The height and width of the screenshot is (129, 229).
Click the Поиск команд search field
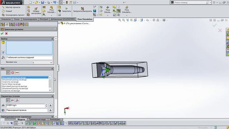pyautogui.click(x=190, y=3)
